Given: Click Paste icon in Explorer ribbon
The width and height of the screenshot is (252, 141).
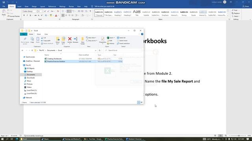Looking at the screenshot, I should 38,40.
